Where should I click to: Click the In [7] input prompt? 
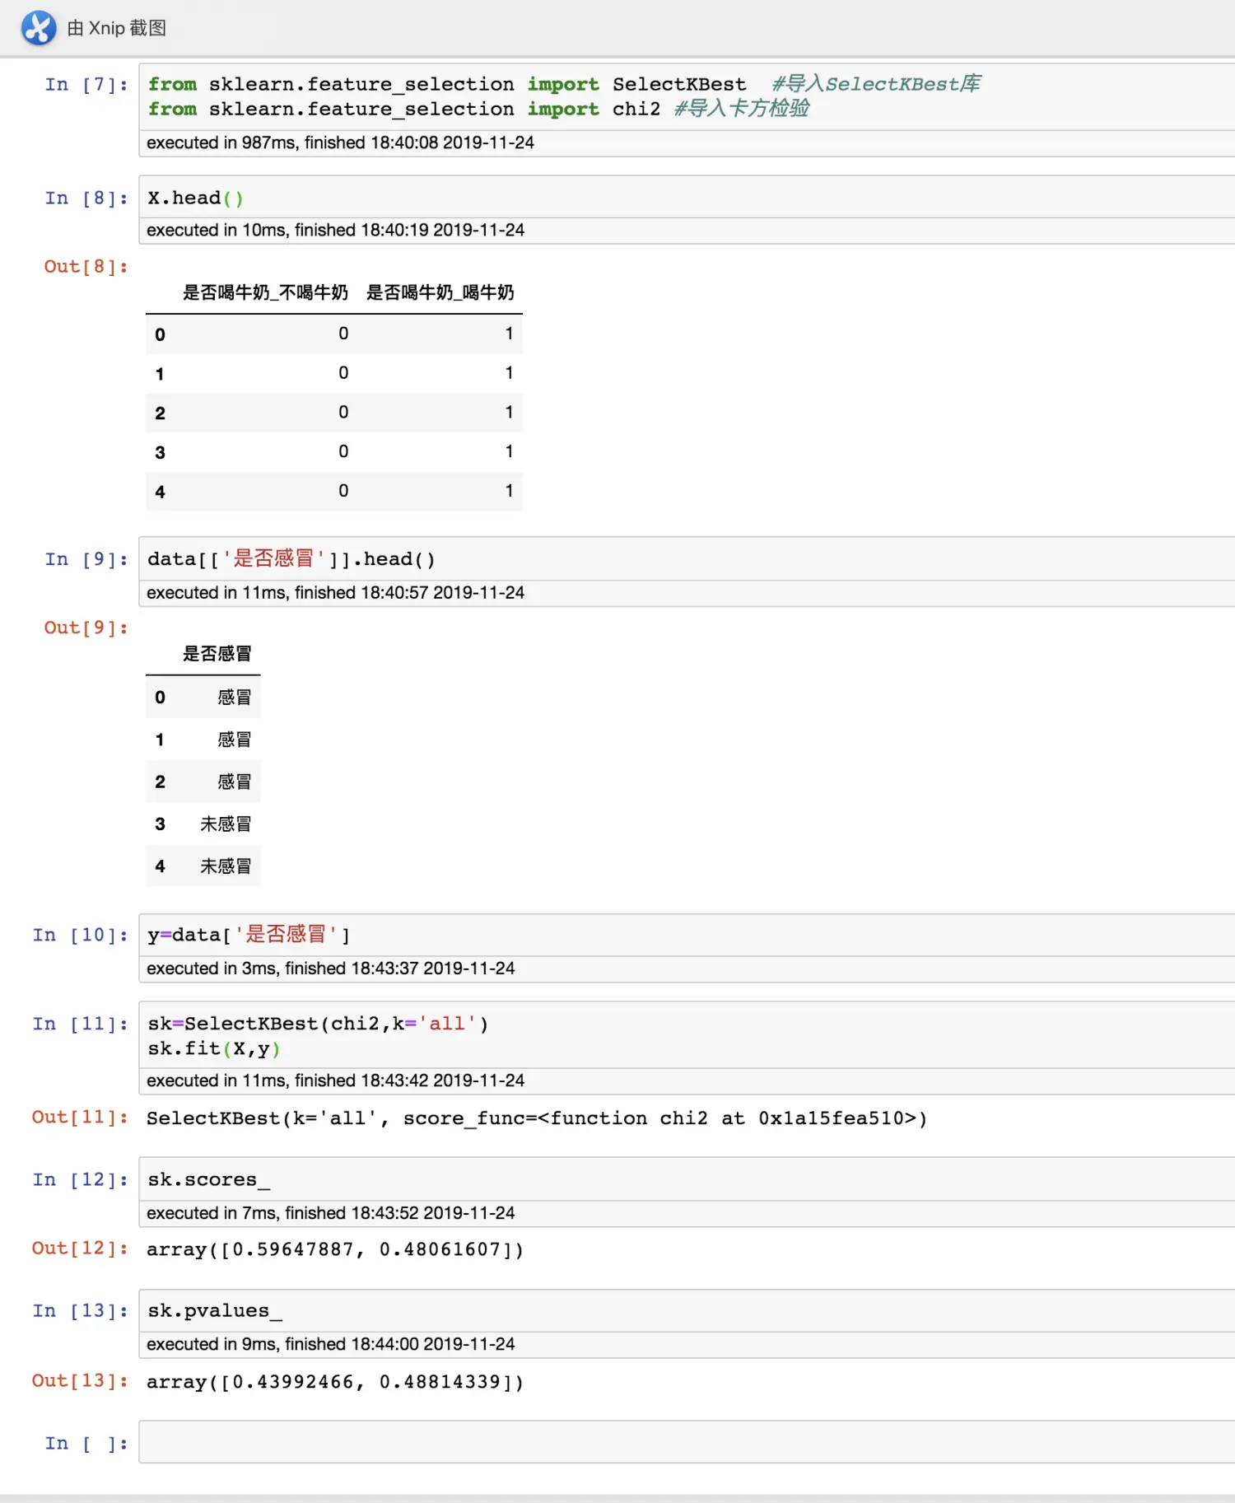pos(86,85)
